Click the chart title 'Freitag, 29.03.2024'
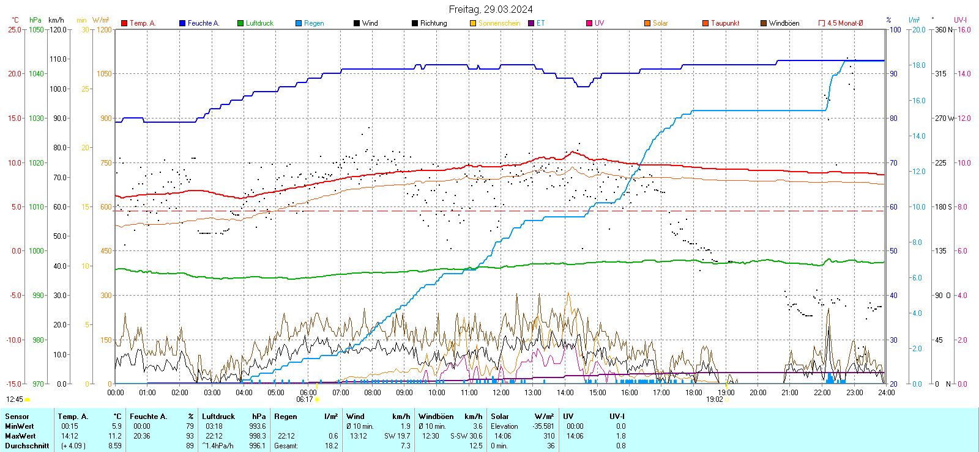This screenshot has width=979, height=452. [491, 9]
